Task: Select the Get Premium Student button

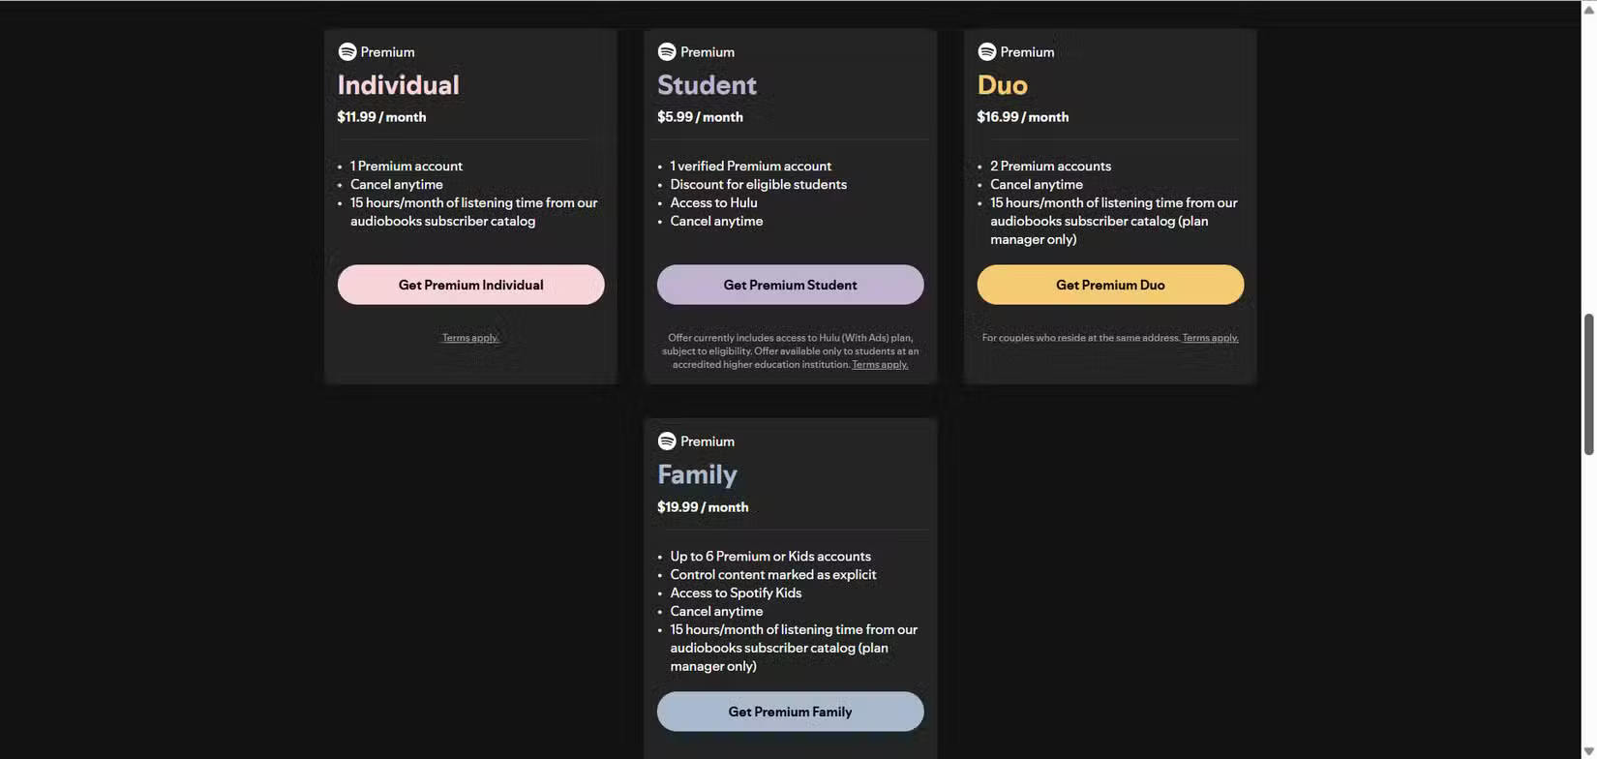Action: coord(790,285)
